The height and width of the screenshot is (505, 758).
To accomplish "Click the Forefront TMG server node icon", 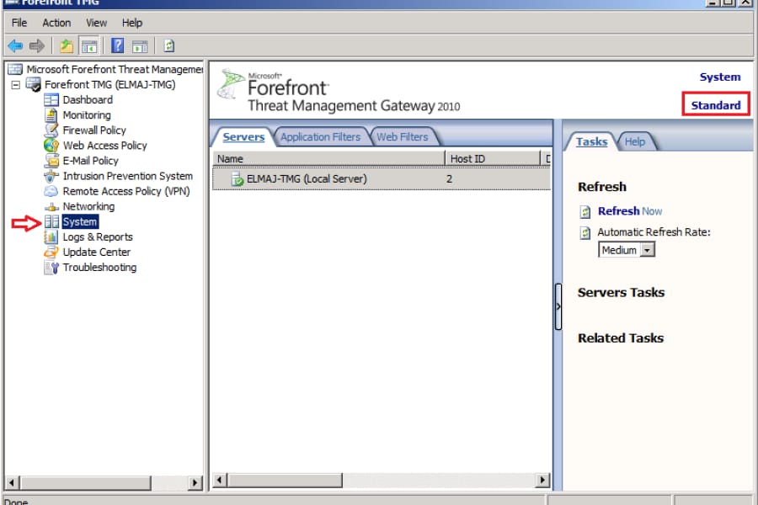I will click(34, 84).
